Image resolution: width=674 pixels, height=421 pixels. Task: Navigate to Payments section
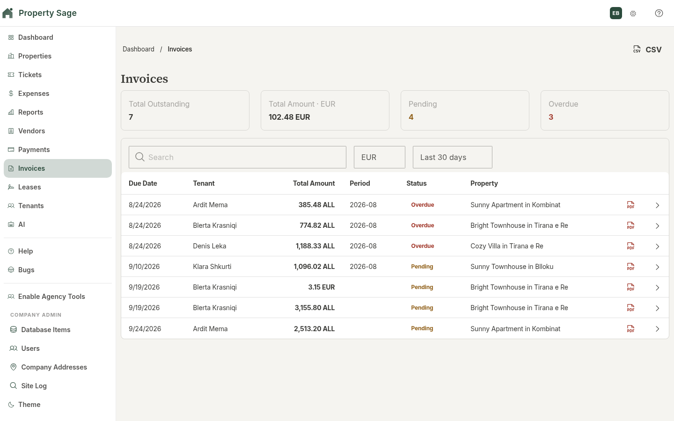click(58, 150)
